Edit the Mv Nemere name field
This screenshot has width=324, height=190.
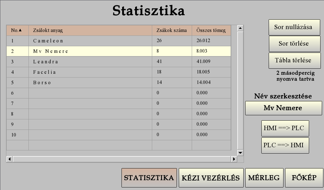coord(283,108)
